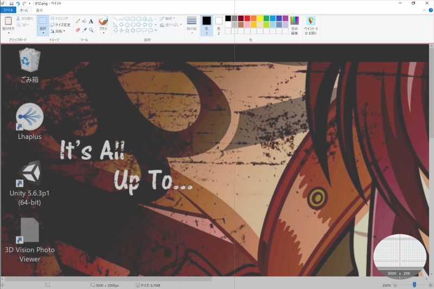Image resolution: width=434 pixels, height=289 pixels.
Task: Select the Fill with color bucket tool
Action: pos(84,21)
